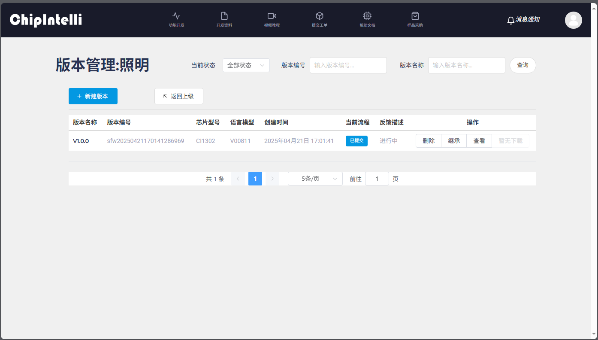Click the 共 1 条 total count
Viewport: 598px width, 340px height.
[215, 179]
